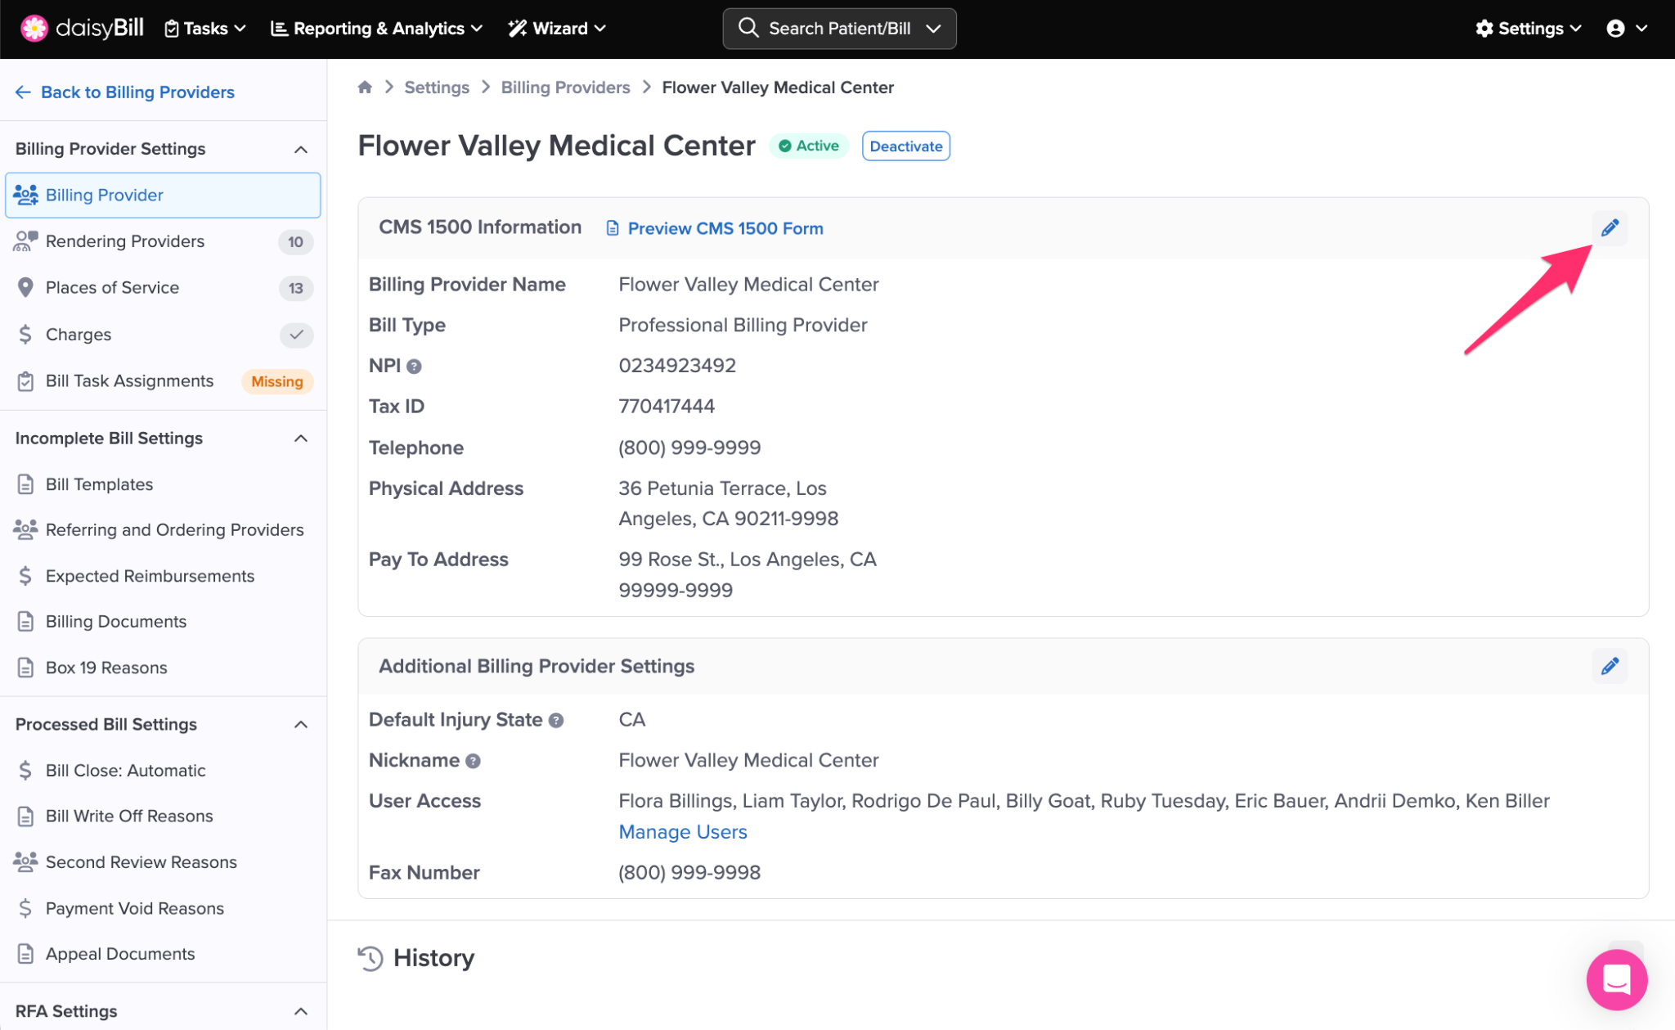Go to Bill Task Assignments
The width and height of the screenshot is (1675, 1030).
click(x=129, y=381)
